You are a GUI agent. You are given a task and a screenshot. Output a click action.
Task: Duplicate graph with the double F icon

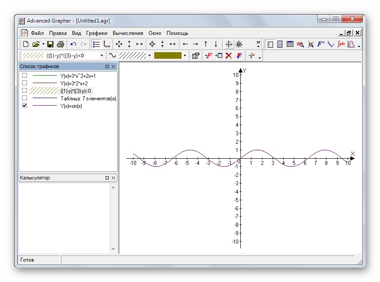[239, 56]
